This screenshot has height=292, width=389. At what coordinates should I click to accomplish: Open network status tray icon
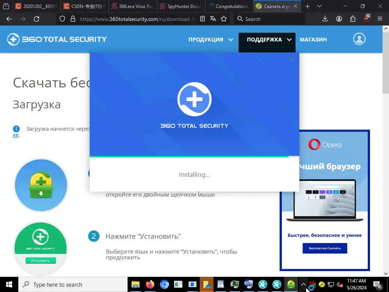point(331,284)
